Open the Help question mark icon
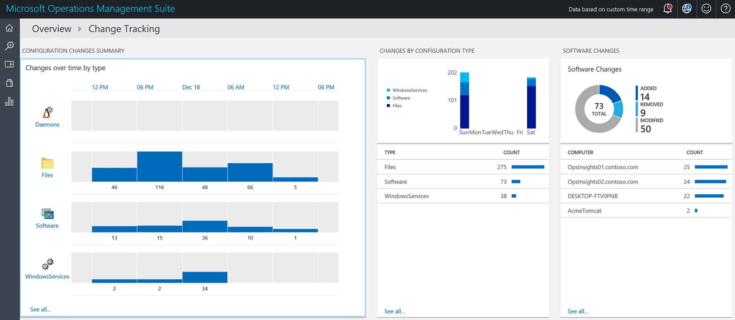735x320 pixels. [x=725, y=9]
